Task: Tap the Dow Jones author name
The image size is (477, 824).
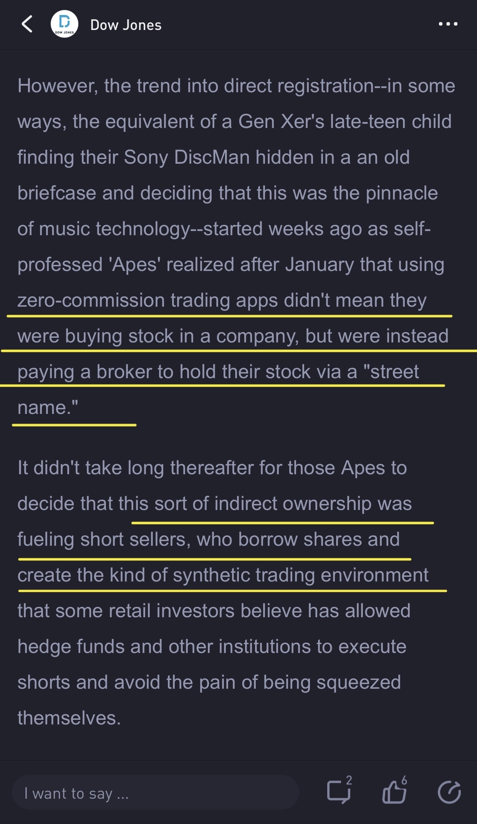Action: click(x=126, y=25)
